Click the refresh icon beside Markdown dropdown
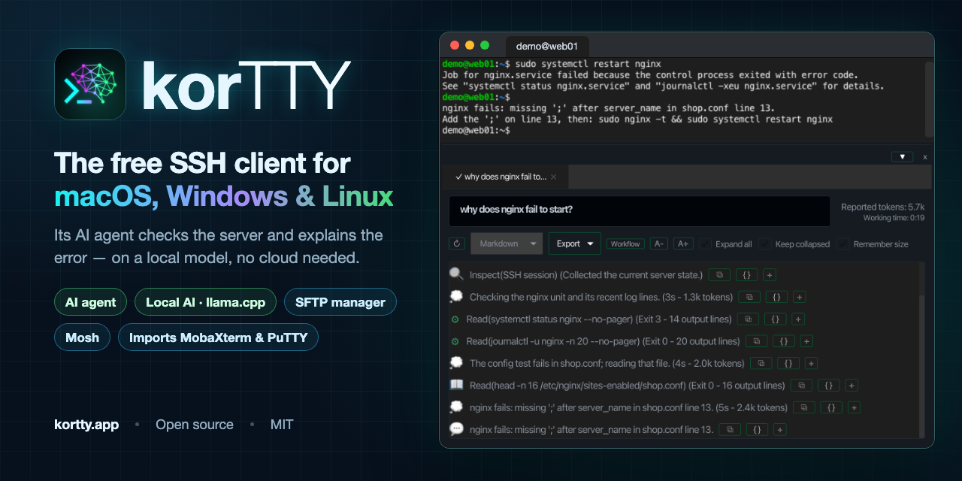962x481 pixels. 456,244
